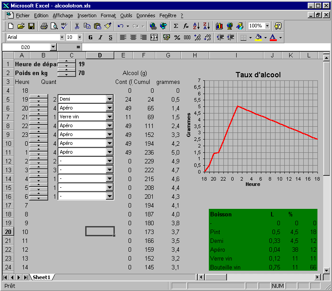Launch the Chart Wizard icon
332x291 pixels.
point(219,26)
